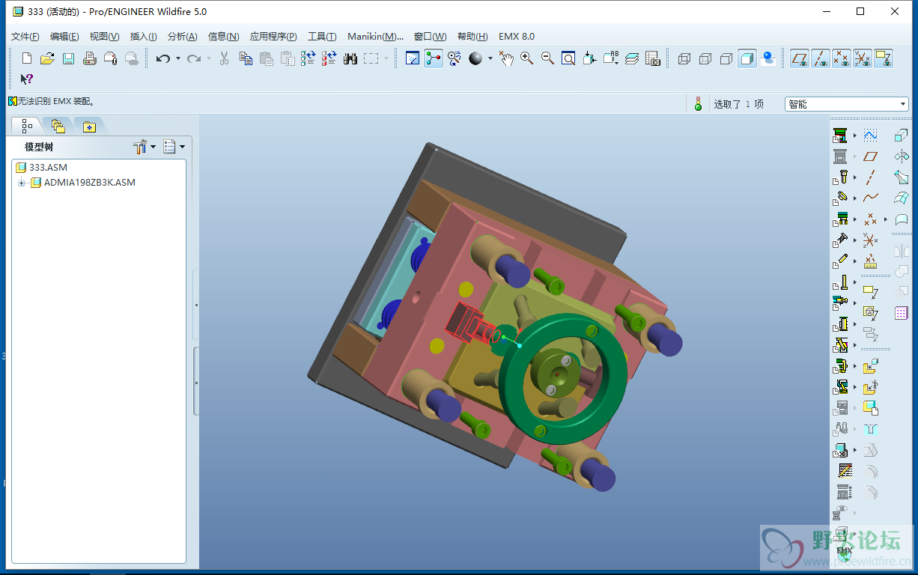
Task: Toggle coordinate systems display
Action: [863, 58]
